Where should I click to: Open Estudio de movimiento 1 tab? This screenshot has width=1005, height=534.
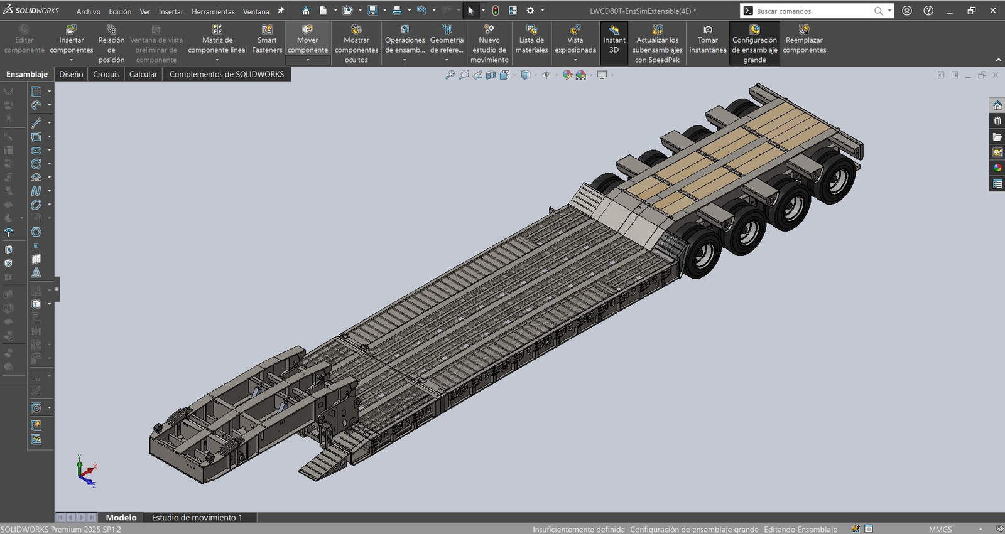[x=197, y=518]
